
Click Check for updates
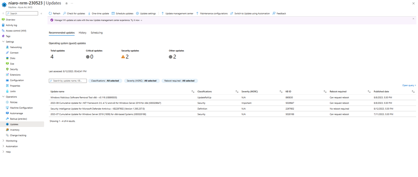click(x=74, y=13)
